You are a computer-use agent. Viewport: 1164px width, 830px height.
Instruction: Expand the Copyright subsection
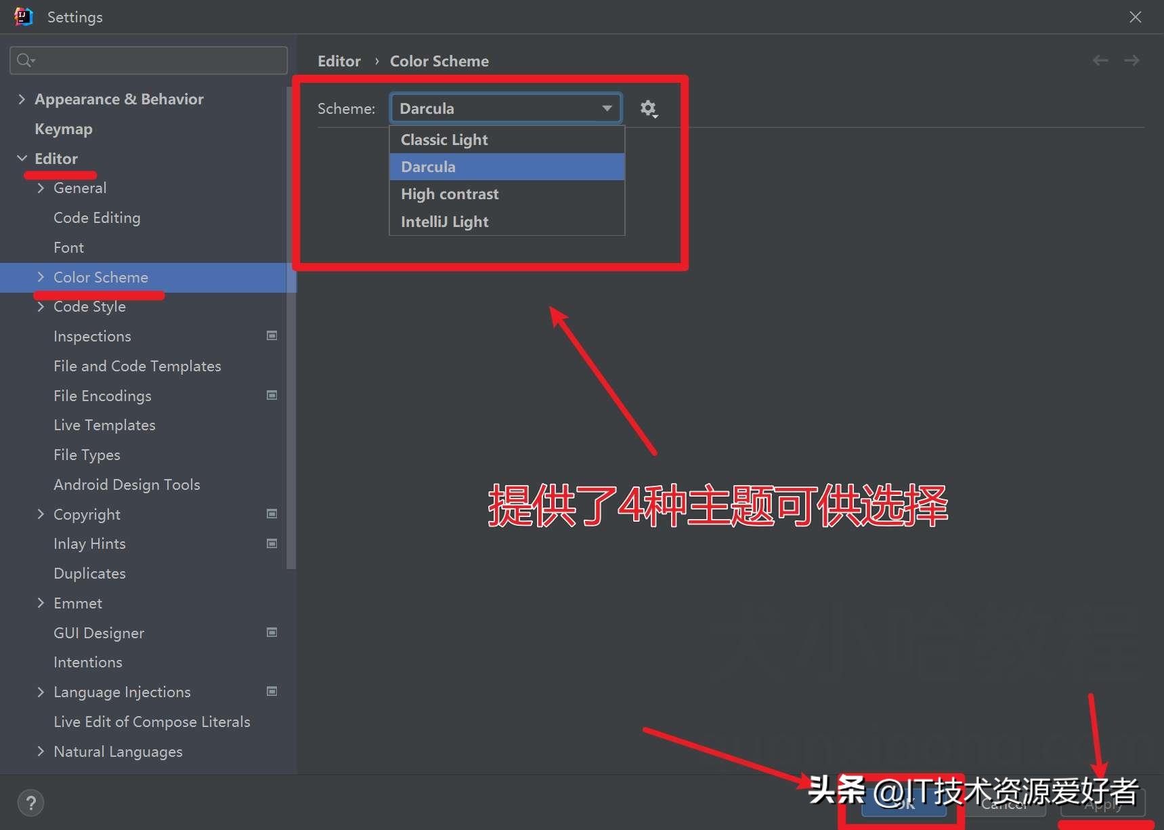41,514
